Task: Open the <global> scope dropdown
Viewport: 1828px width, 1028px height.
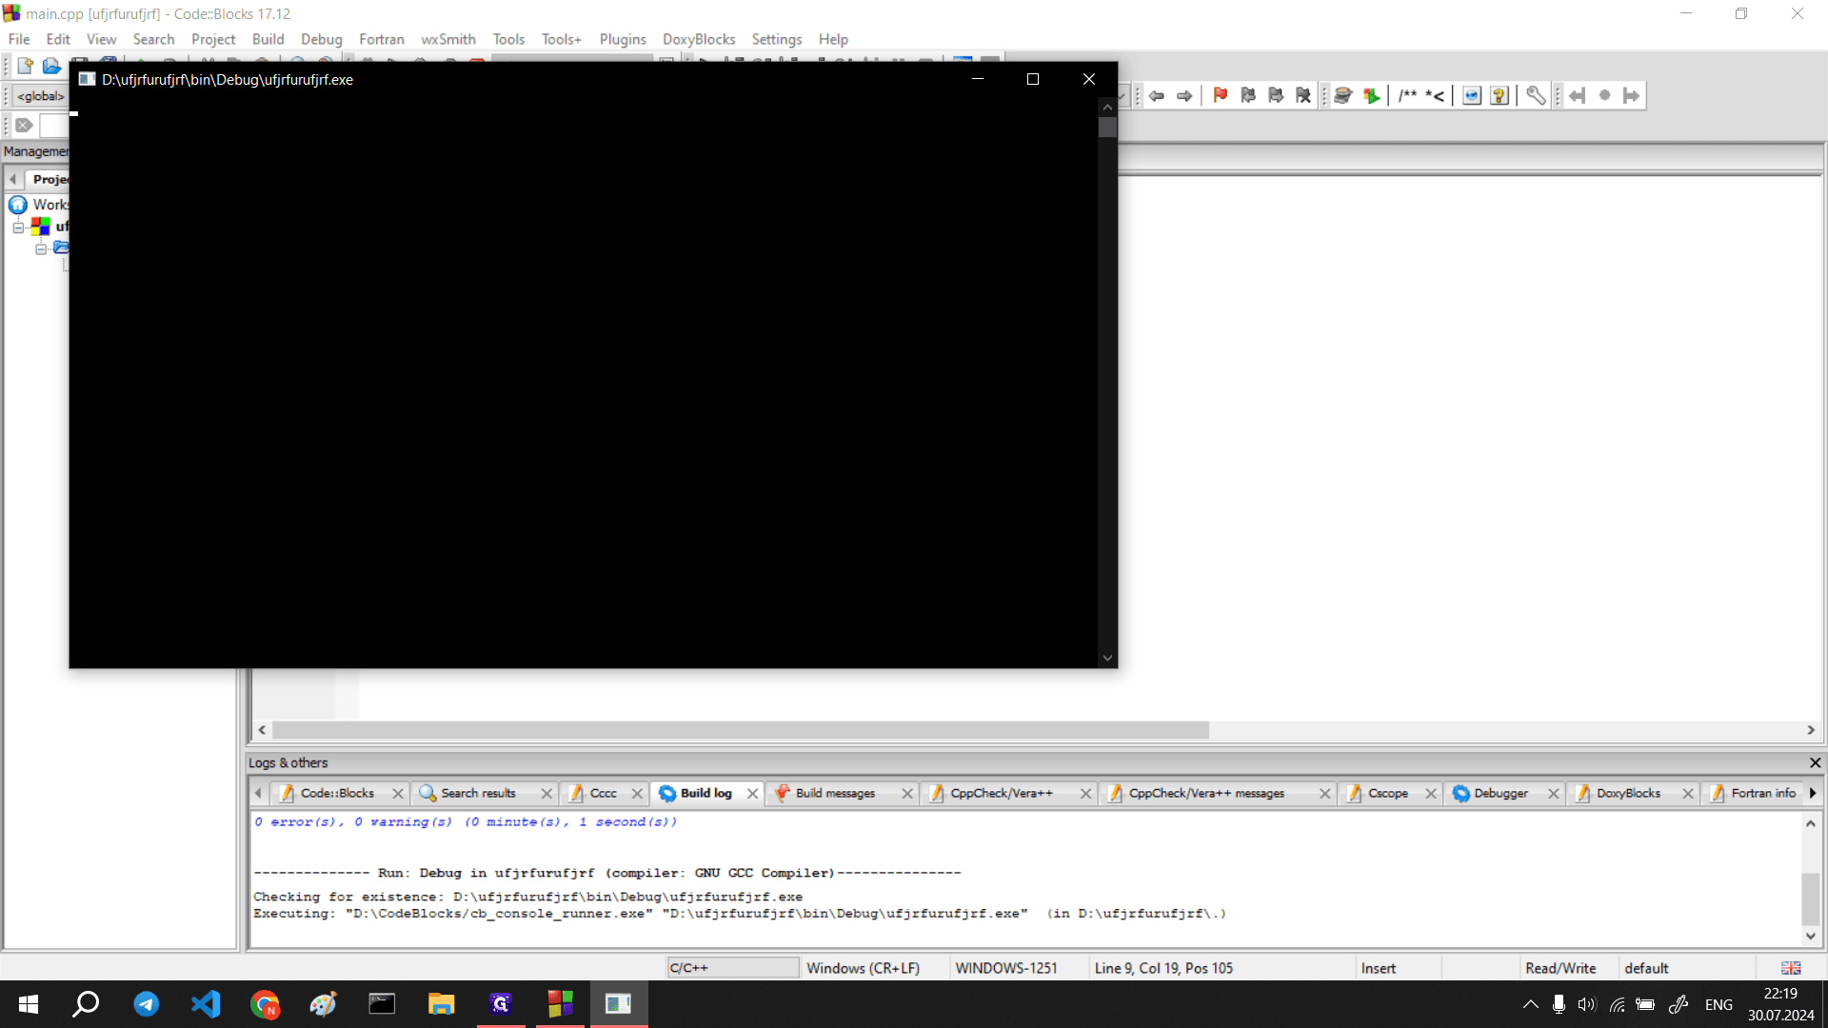Action: click(x=40, y=96)
